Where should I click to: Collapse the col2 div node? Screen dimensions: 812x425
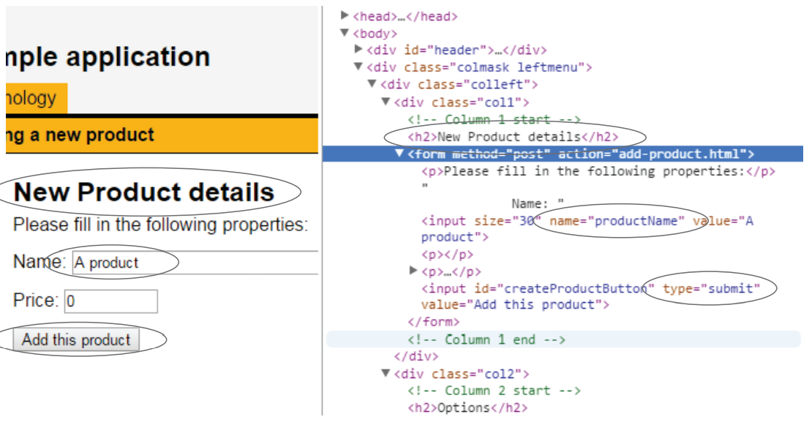click(x=386, y=373)
